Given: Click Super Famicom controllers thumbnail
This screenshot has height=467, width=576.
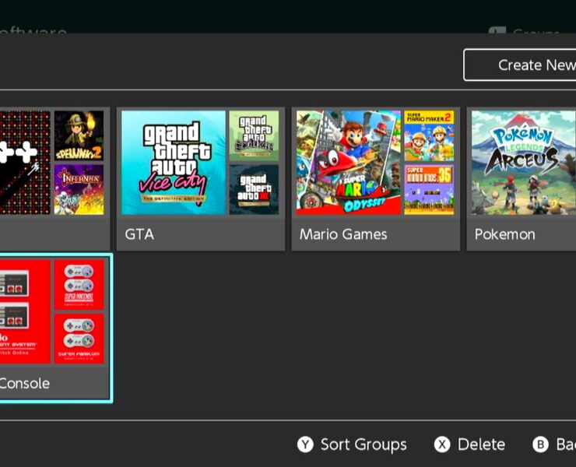Looking at the screenshot, I should pyautogui.click(x=79, y=339).
